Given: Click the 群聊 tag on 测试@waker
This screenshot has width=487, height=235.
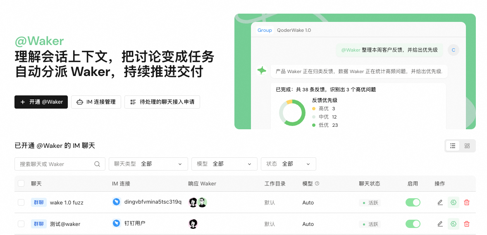Looking at the screenshot, I should point(39,224).
